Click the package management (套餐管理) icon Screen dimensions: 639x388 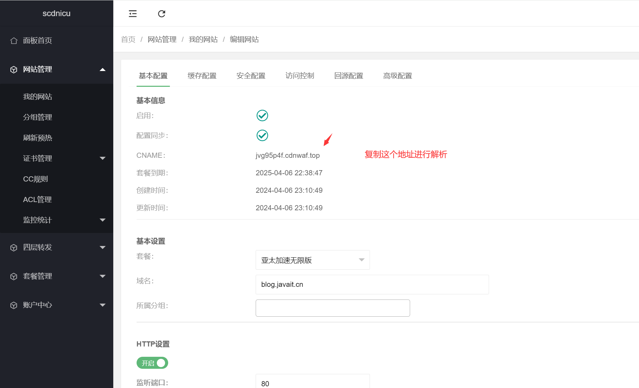[x=14, y=276]
